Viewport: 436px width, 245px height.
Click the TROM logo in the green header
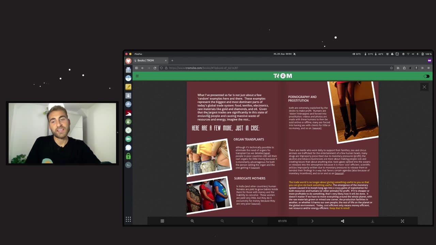click(x=283, y=76)
